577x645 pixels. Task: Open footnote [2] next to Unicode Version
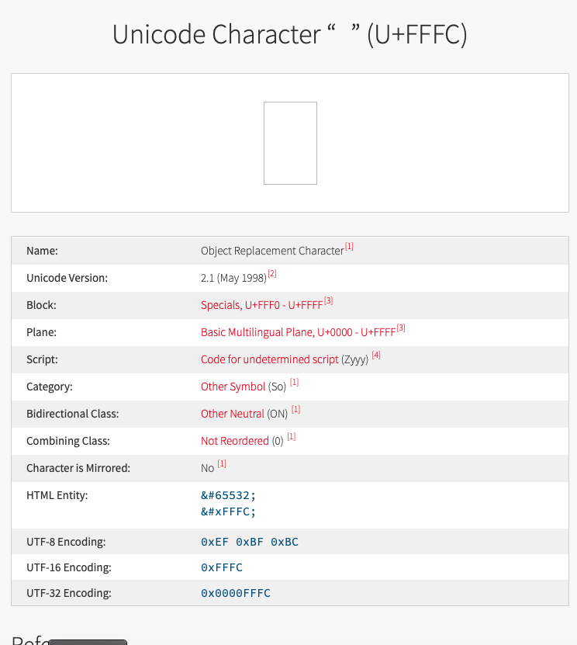pos(272,274)
